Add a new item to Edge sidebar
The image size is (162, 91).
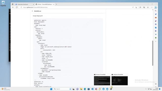(156, 41)
